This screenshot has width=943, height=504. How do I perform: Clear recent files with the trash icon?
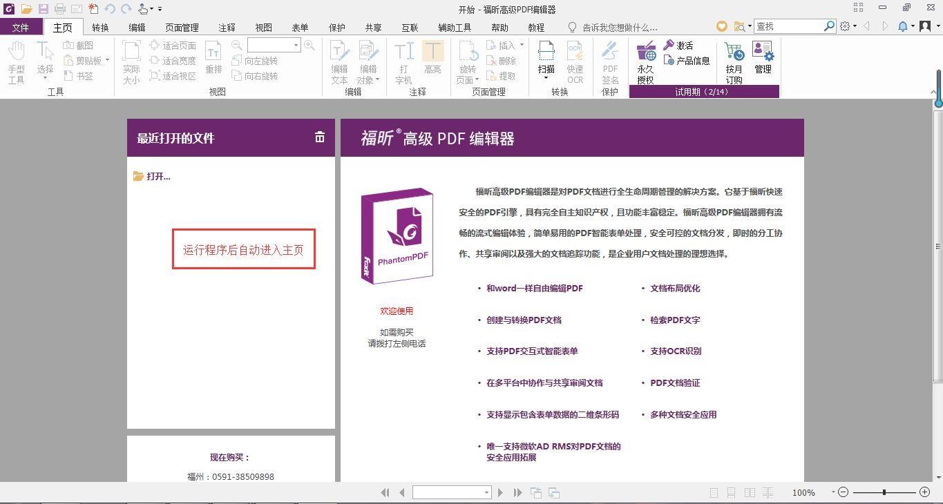tap(320, 137)
